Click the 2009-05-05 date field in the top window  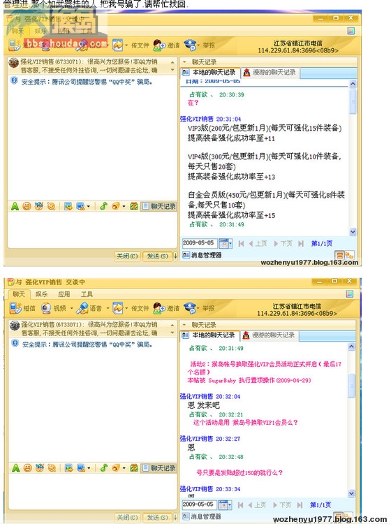click(199, 243)
